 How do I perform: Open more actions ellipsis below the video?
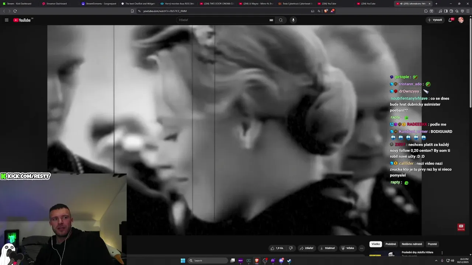point(362,248)
